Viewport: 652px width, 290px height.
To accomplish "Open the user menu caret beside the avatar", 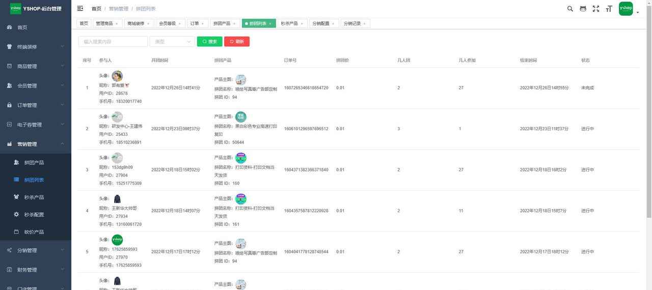I will (x=638, y=13).
